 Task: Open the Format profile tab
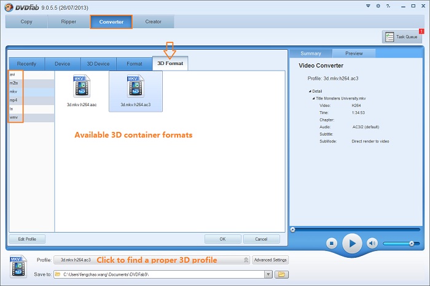pos(135,64)
